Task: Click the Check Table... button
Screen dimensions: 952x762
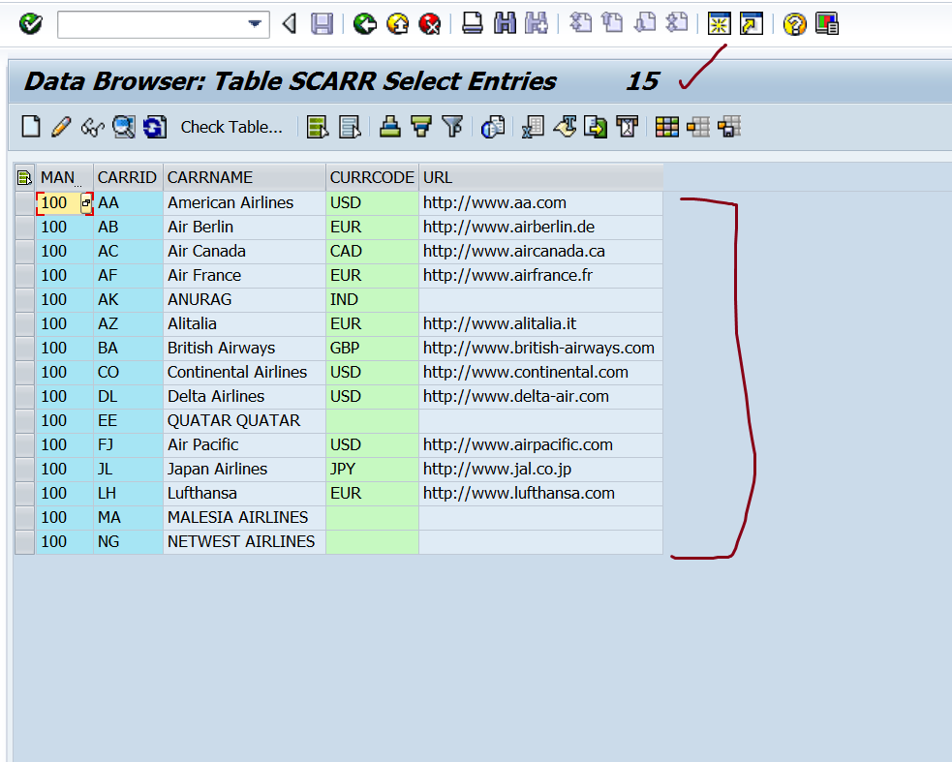Action: click(231, 127)
